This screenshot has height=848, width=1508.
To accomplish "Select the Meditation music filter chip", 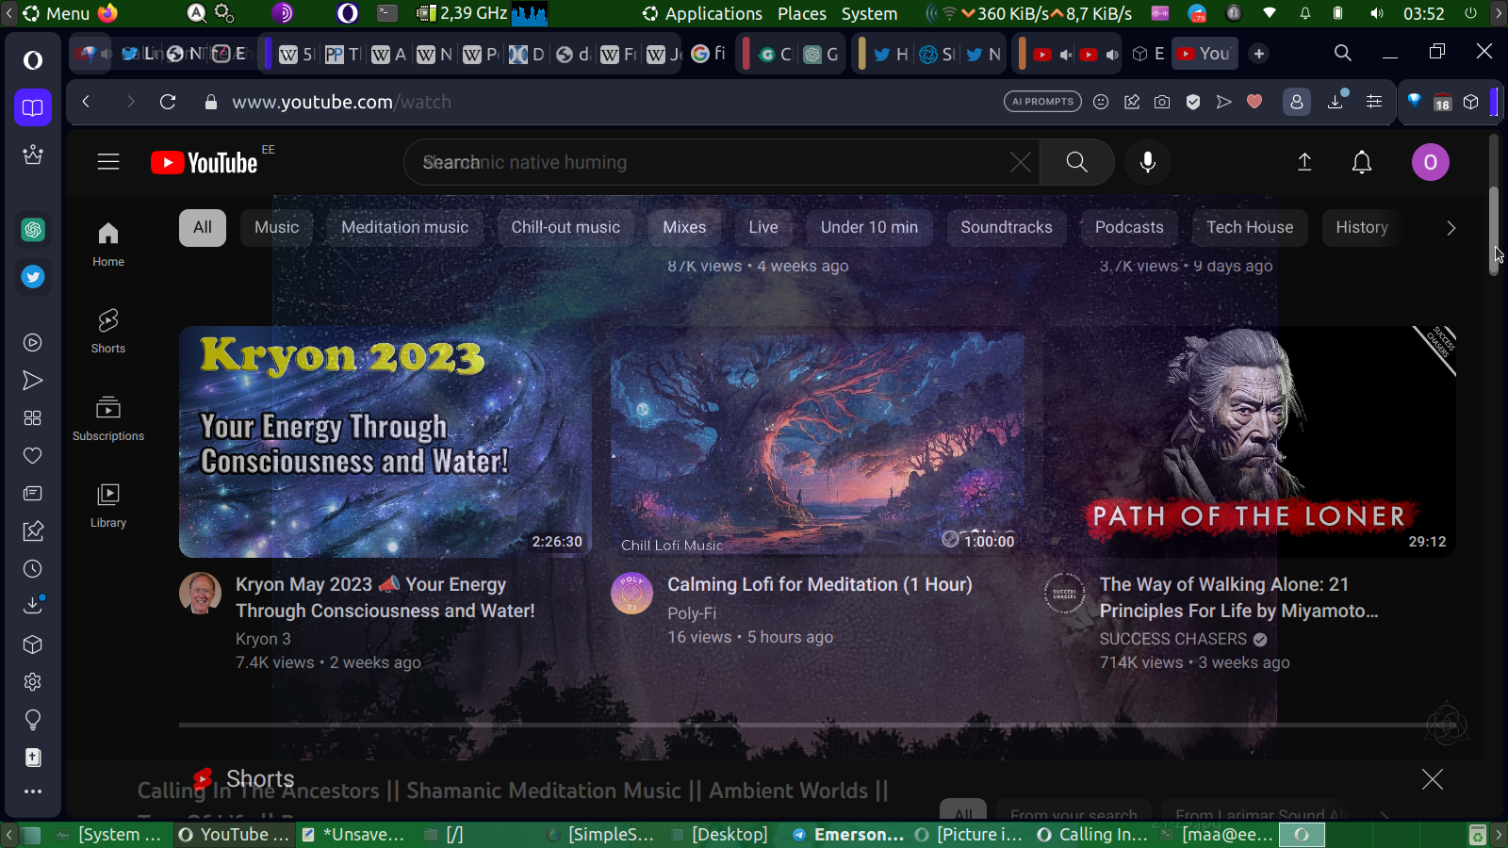I will (x=405, y=227).
